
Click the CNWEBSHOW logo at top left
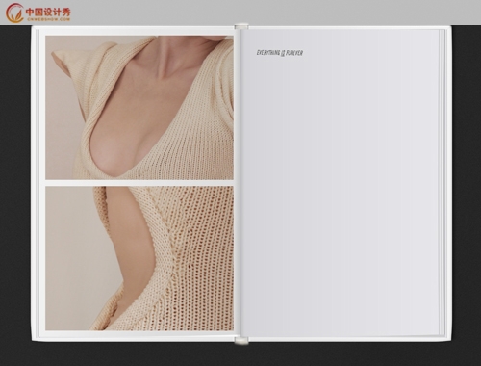point(38,13)
